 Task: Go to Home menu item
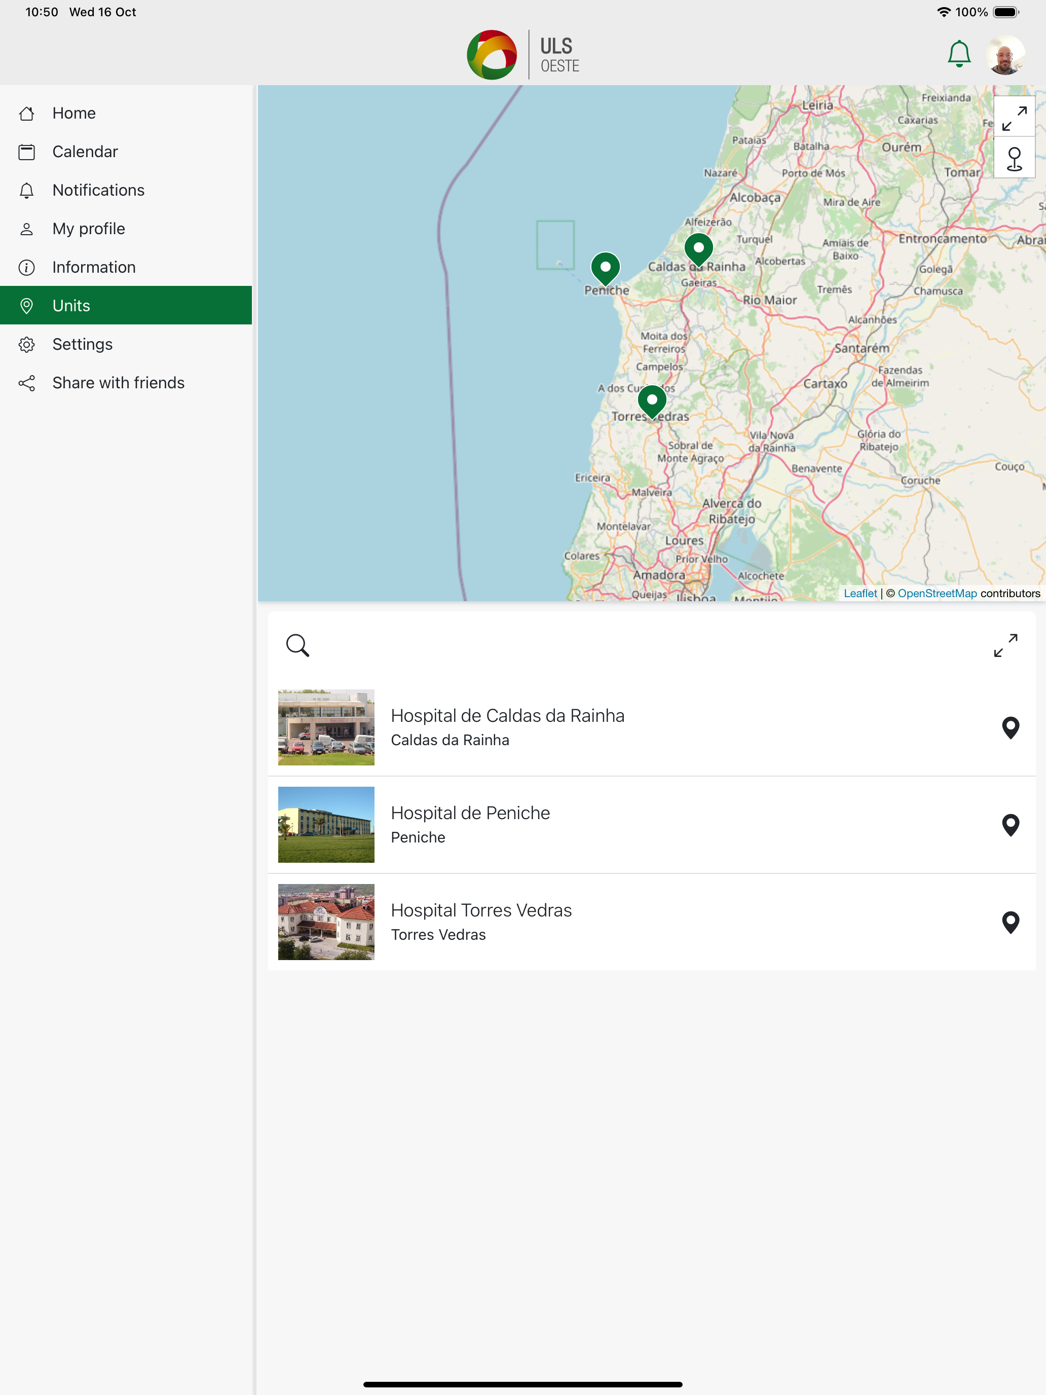[x=126, y=114]
